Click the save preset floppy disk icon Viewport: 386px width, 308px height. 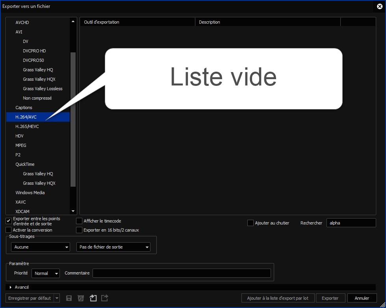(69, 298)
